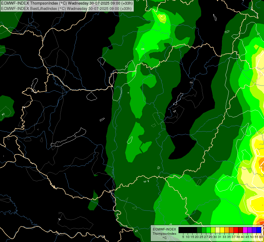Click the legend tick value '37'
Image resolution: width=264 pixels, height=242 pixels.
click(234, 237)
